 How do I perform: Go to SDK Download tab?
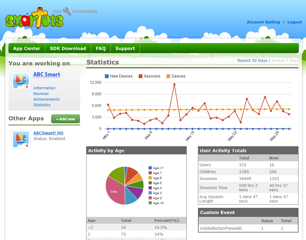pos(68,48)
